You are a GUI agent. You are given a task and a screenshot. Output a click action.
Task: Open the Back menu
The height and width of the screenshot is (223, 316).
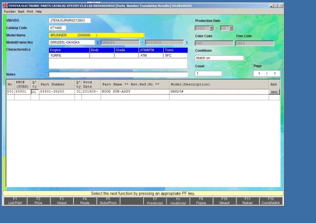[x=21, y=11]
